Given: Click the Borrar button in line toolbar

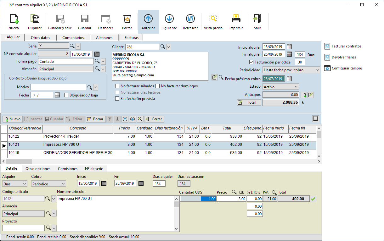Looking at the screenshot, I should click(95, 119).
